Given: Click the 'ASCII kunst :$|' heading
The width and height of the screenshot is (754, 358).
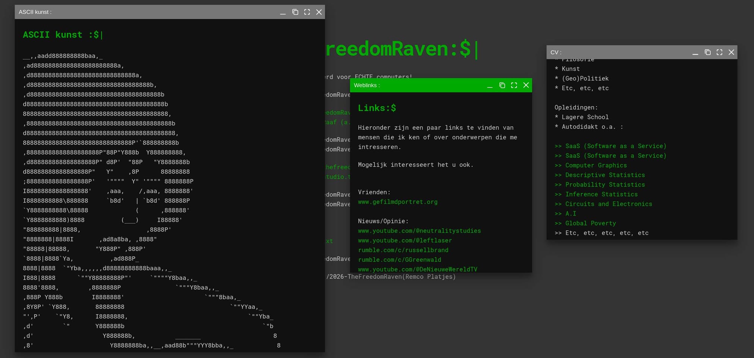Looking at the screenshot, I should click(x=63, y=35).
